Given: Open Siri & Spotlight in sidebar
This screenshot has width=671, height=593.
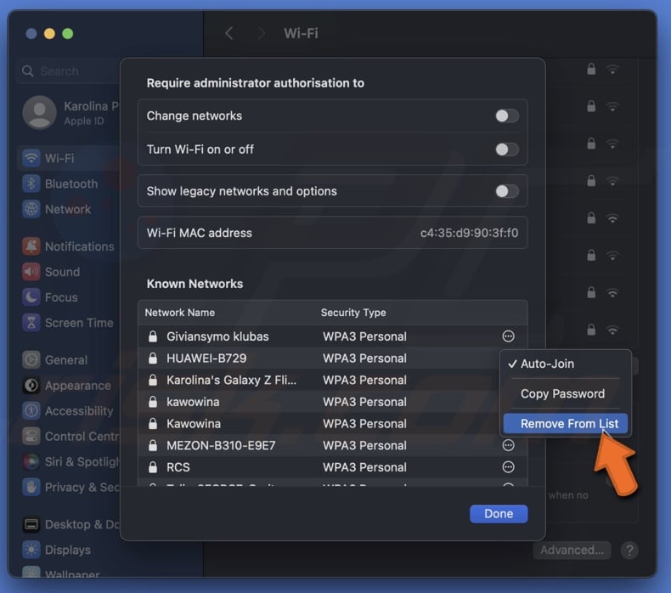Looking at the screenshot, I should 69,461.
